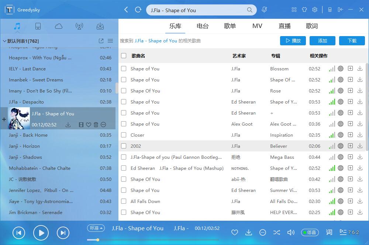Open the cloud music sidebar tab
Image resolution: width=369 pixels, height=245 pixels.
[x=58, y=26]
